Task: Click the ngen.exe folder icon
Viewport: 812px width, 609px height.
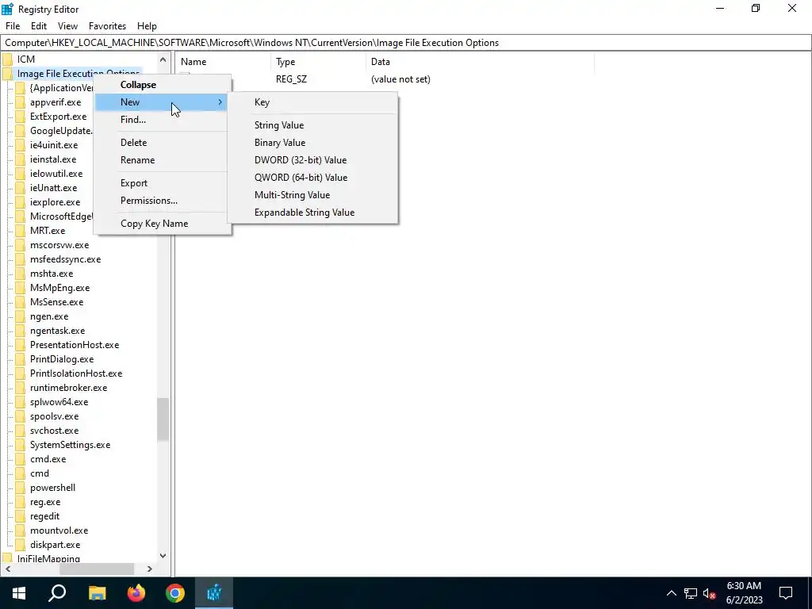Action: click(x=20, y=316)
